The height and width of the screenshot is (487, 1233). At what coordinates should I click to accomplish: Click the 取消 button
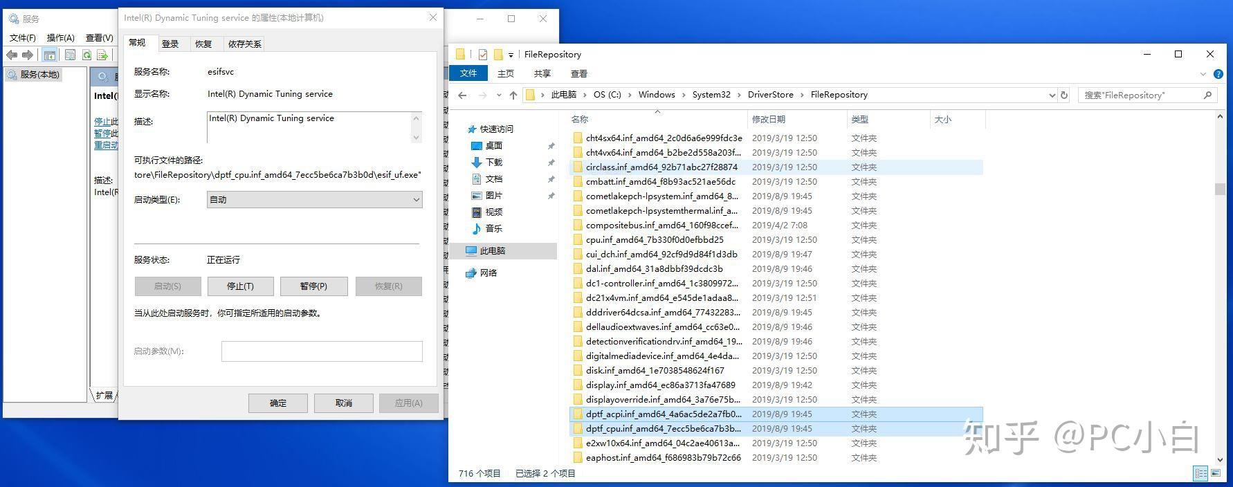point(344,403)
